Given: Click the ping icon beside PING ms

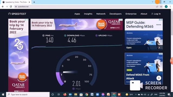Looking at the screenshot, I should 43,35.
